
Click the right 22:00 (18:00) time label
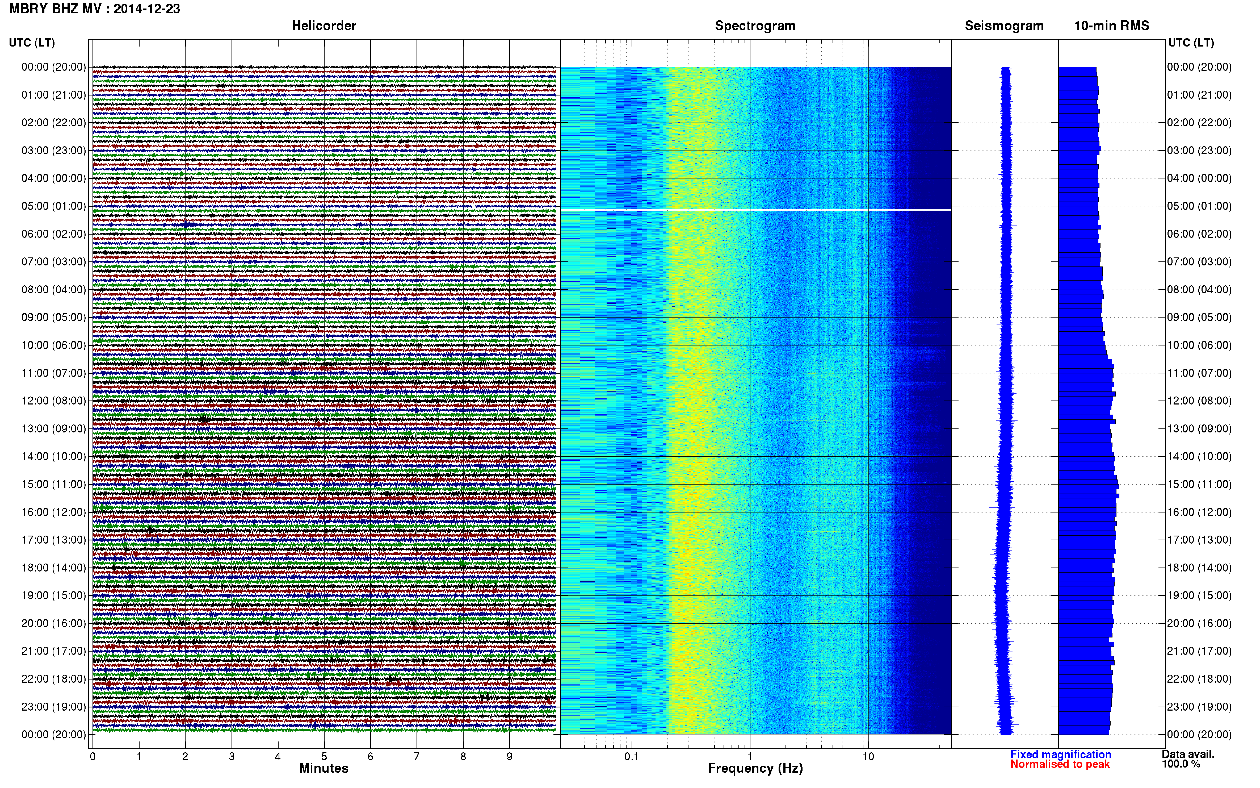tap(1199, 678)
